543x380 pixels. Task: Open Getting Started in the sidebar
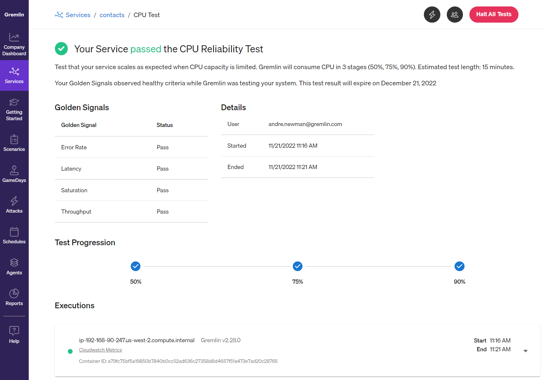[x=14, y=110]
